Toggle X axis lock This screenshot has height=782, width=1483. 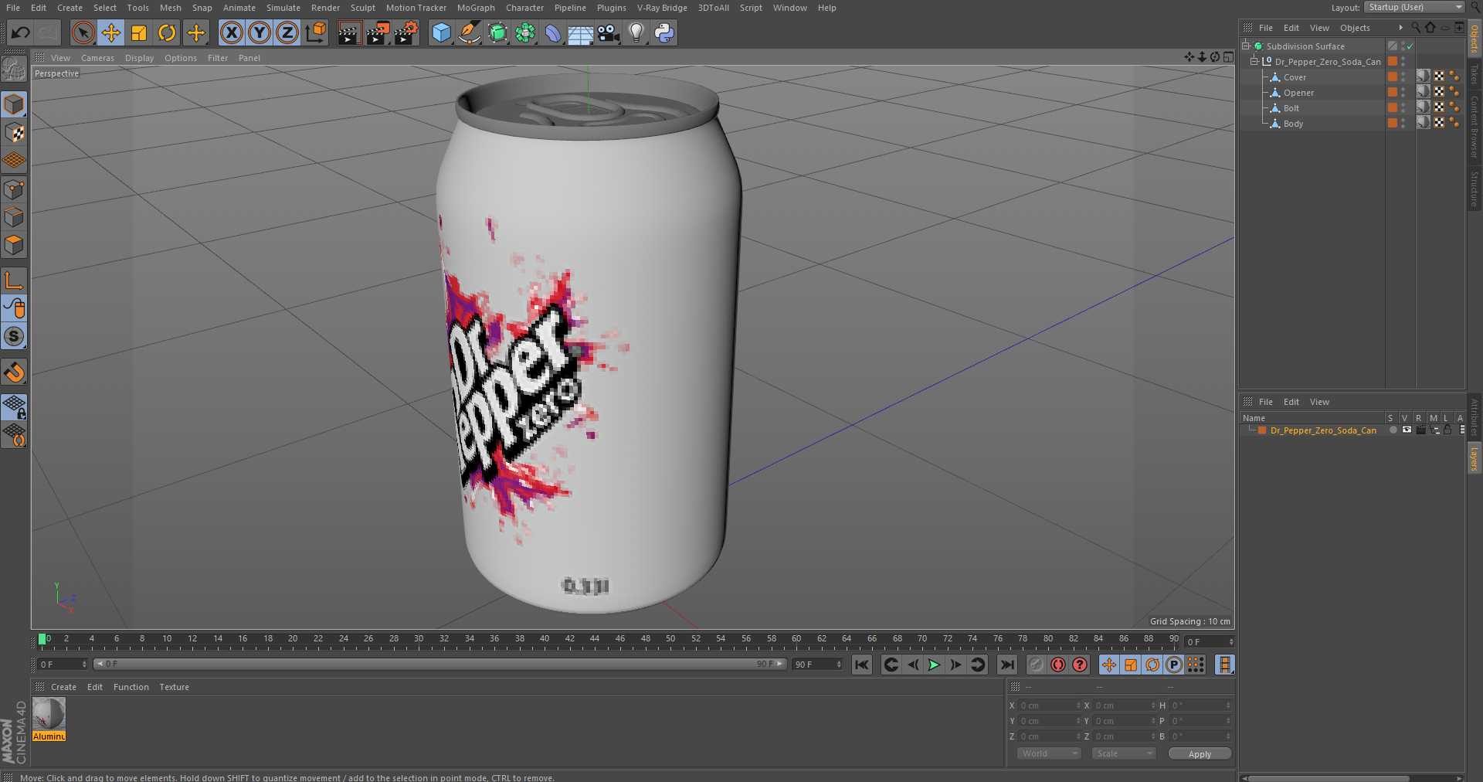(231, 32)
